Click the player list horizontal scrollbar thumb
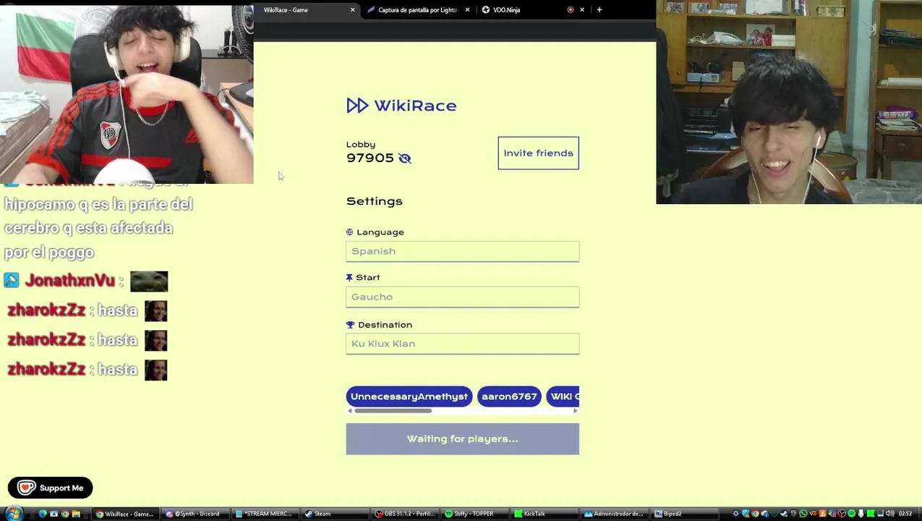Image resolution: width=922 pixels, height=521 pixels. [x=393, y=411]
